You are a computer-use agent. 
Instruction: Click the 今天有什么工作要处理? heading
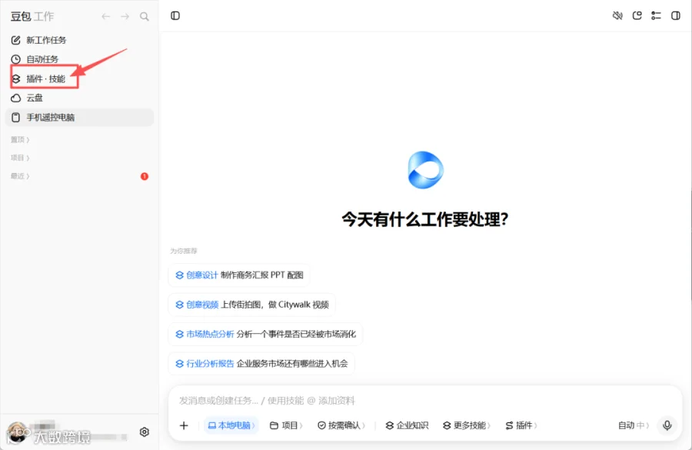pos(425,219)
